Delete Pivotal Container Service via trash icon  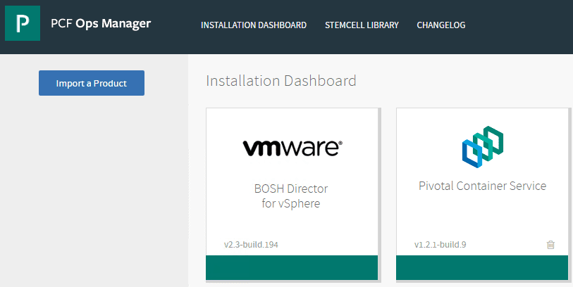point(551,245)
